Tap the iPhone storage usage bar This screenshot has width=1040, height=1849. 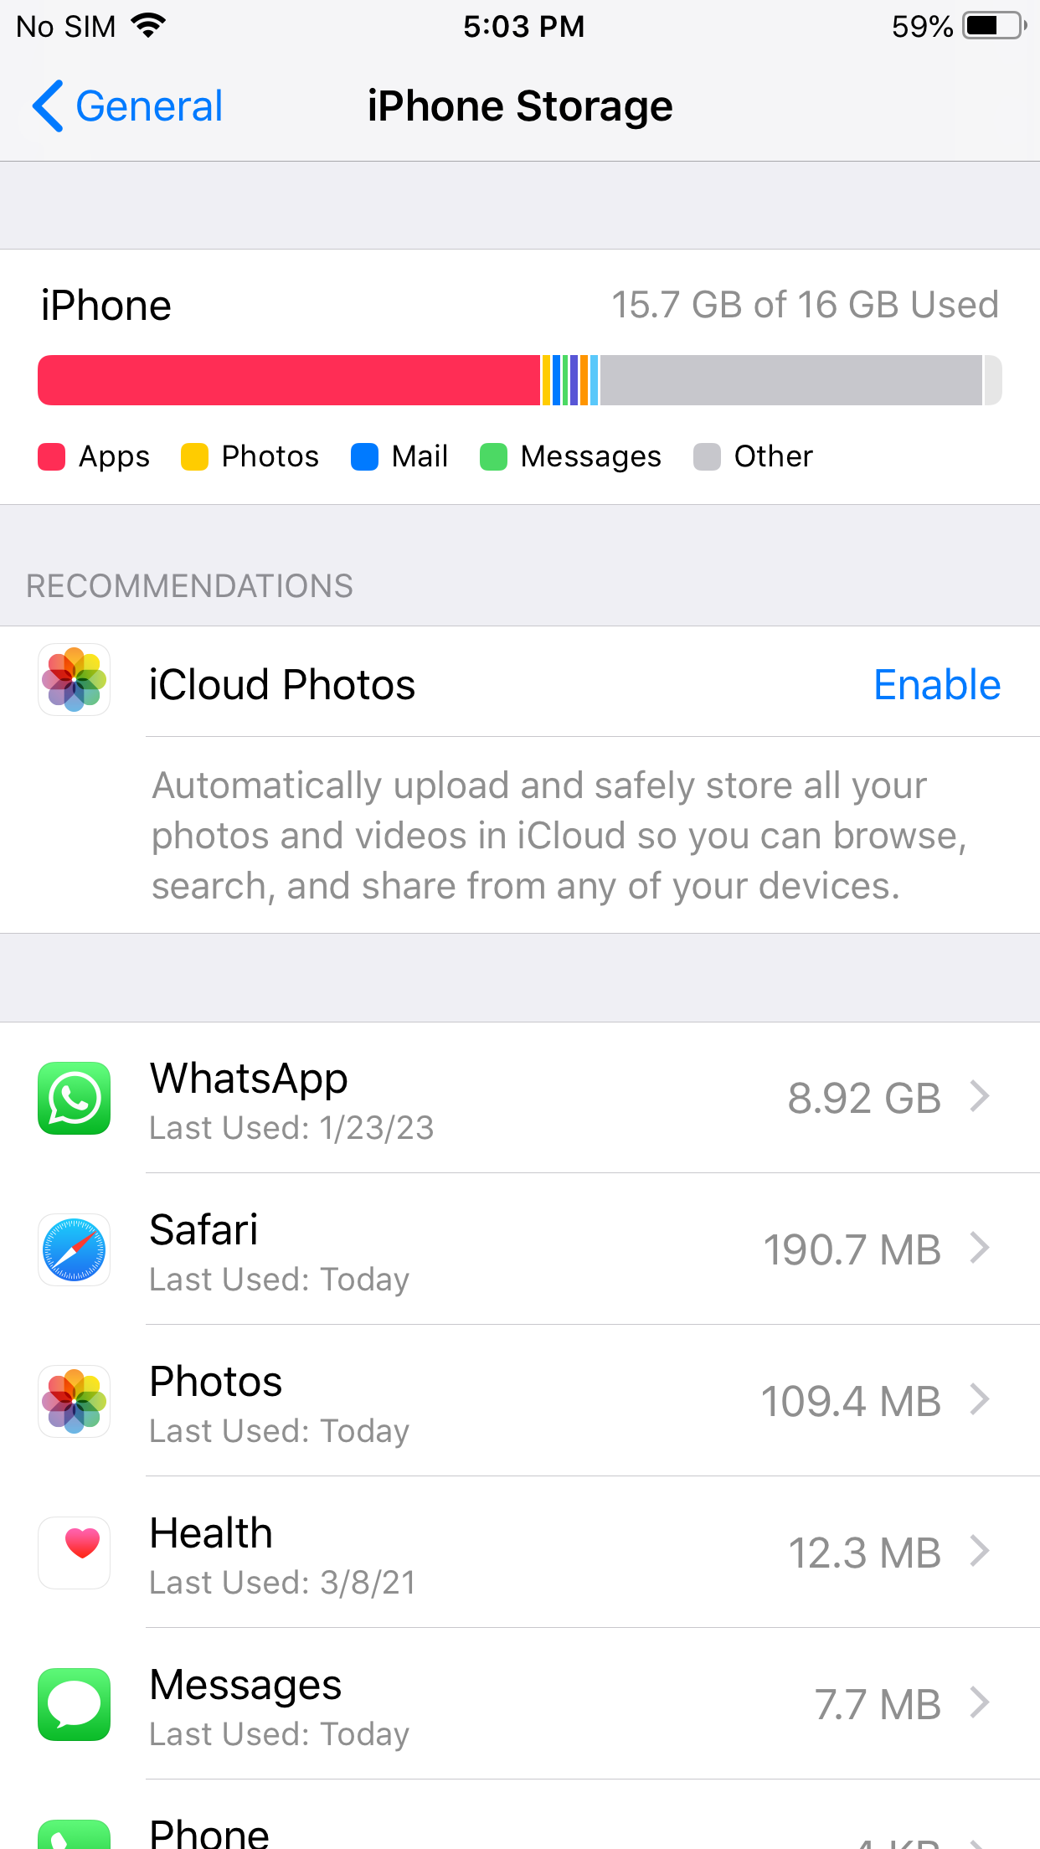[520, 380]
